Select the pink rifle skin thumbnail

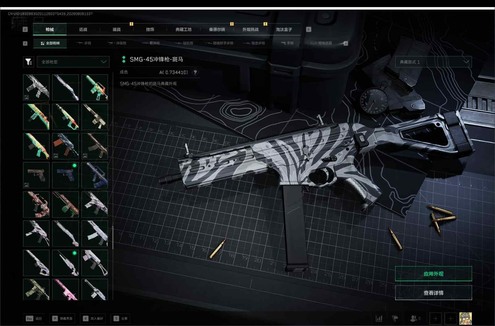pyautogui.click(x=66, y=289)
